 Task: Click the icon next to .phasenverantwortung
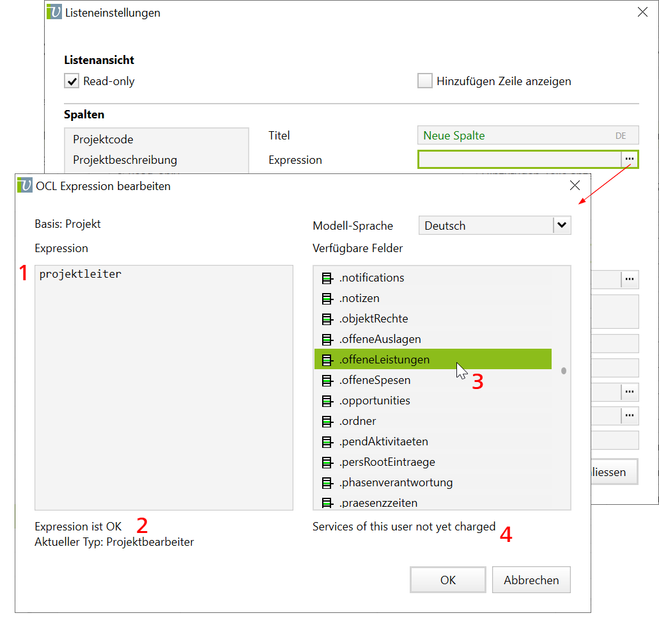click(327, 482)
